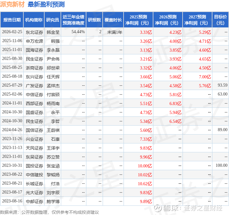
Task: Click the 最新盈利预测 title text
Action: click(x=46, y=4)
